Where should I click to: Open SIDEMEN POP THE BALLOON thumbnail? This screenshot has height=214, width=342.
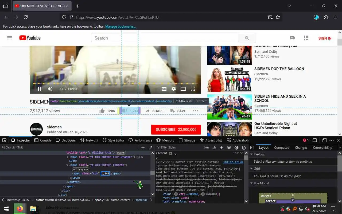230,79
